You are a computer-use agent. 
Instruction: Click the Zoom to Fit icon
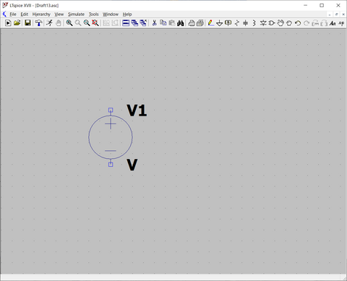click(x=95, y=23)
